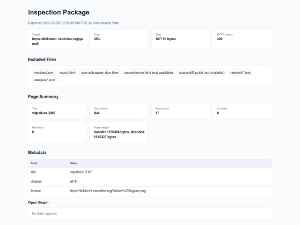Screen dimensions: 300x225
Task: Select the network/*.json chip
Action: point(241,73)
